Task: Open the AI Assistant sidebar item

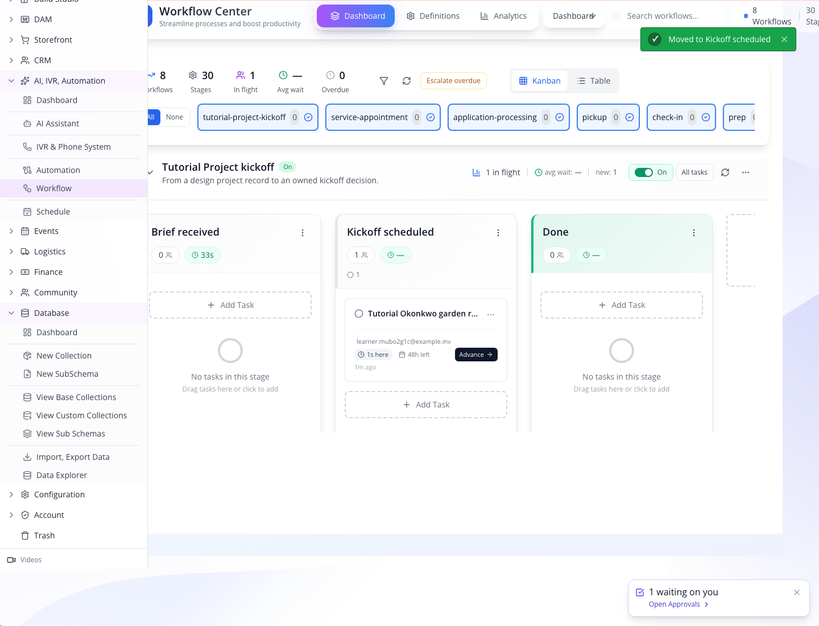Action: pos(73,123)
